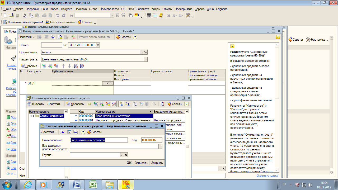The width and height of the screenshot is (338, 190).
Task: Click help question icon in item dialog toolbar
Action: tap(83, 132)
